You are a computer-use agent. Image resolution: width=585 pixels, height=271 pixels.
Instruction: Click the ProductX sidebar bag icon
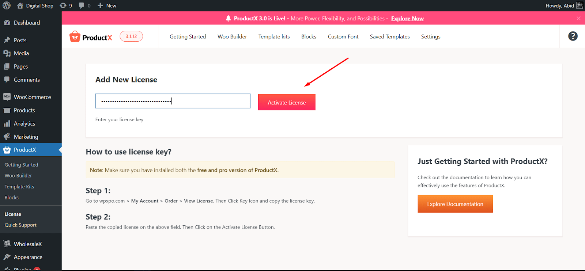point(7,150)
